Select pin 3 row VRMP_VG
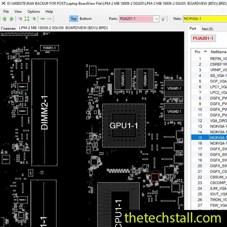The image size is (227, 227). pyautogui.click(x=209, y=70)
